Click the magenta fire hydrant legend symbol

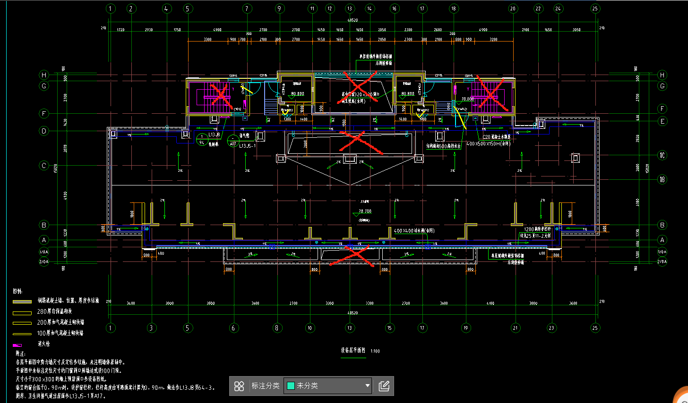(x=17, y=345)
